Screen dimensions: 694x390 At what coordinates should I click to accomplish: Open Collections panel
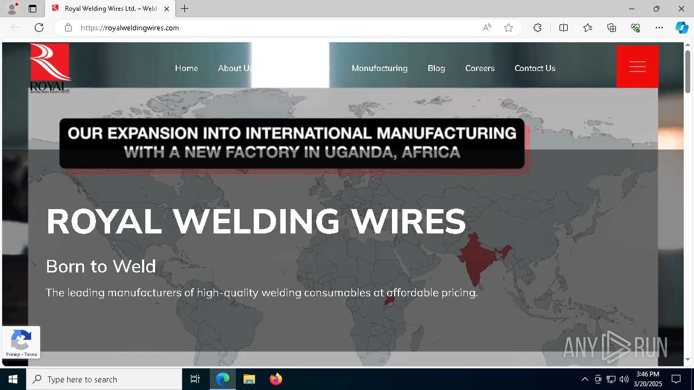612,28
